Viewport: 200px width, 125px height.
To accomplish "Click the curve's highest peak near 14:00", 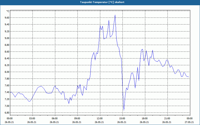I will 115,15.
